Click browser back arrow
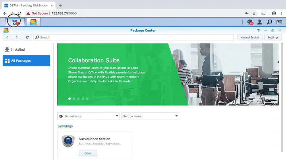 pos(5,13)
